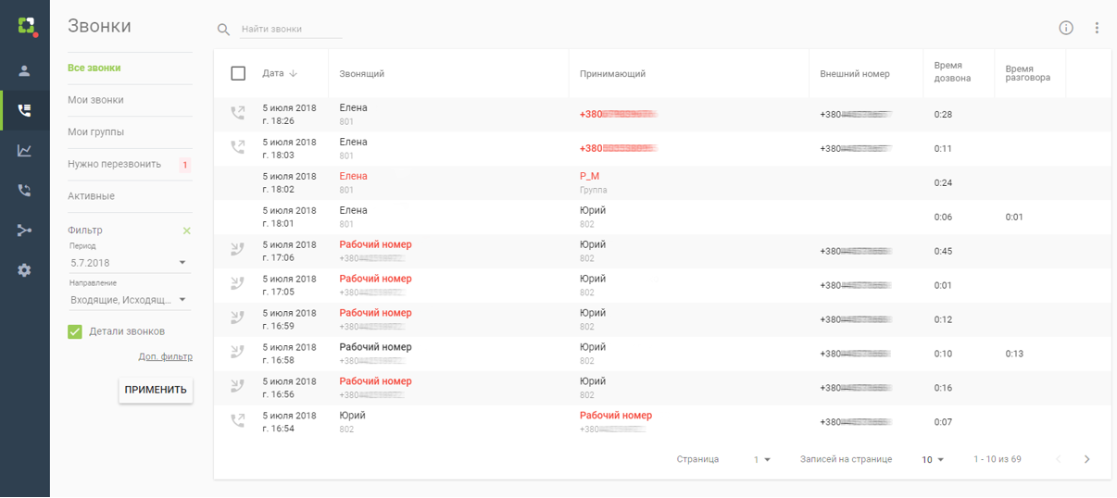Click outgoing call icon on 18:03 row

238,148
